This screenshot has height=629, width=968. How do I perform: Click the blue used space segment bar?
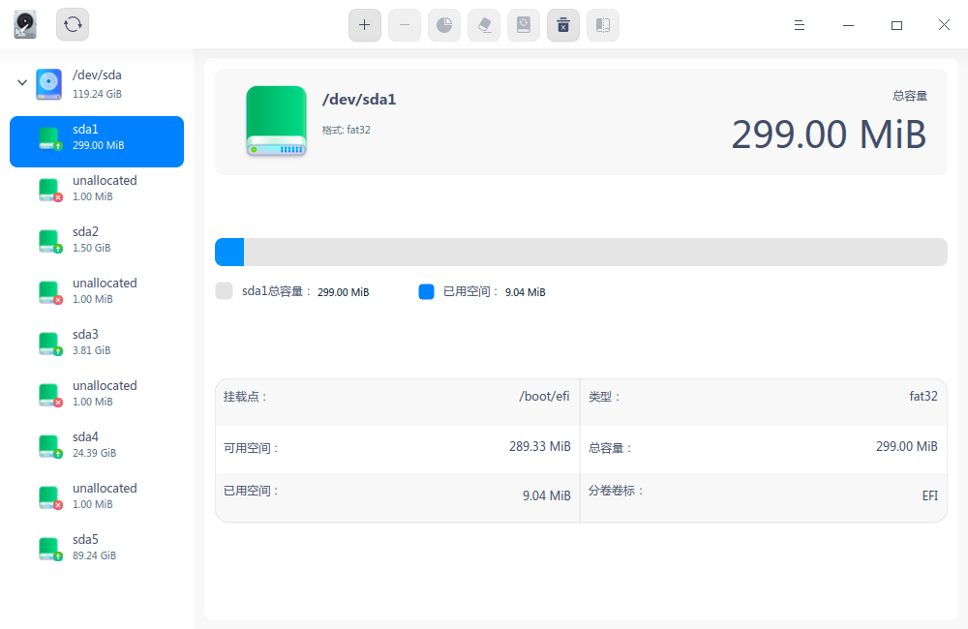[228, 252]
